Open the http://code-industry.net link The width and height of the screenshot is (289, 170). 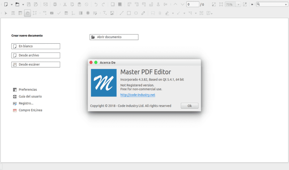point(138,95)
